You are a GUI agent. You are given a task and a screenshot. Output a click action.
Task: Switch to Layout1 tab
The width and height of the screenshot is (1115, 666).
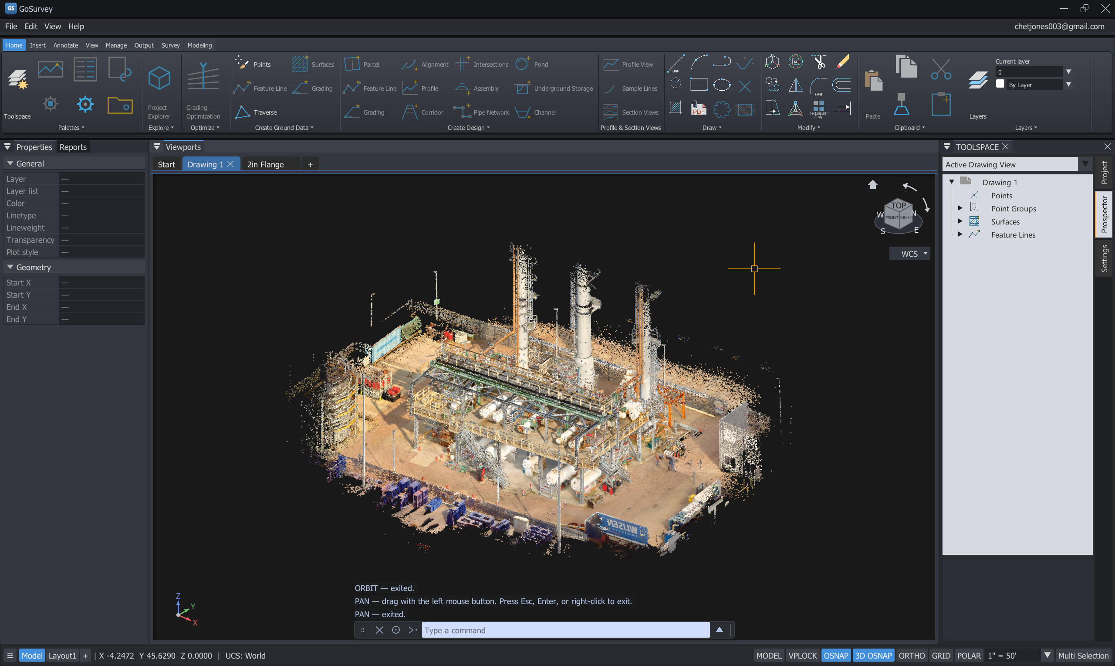coord(62,655)
